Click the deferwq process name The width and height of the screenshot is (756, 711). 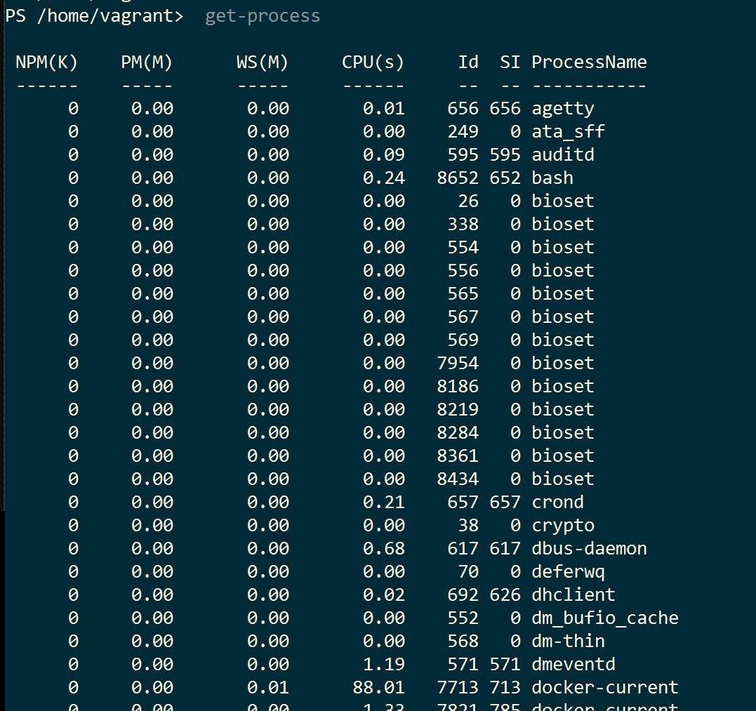[x=568, y=572]
